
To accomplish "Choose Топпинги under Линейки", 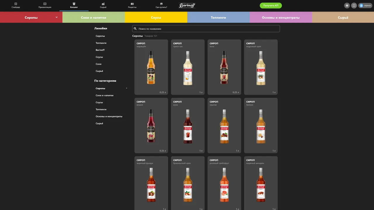I will click(x=101, y=43).
